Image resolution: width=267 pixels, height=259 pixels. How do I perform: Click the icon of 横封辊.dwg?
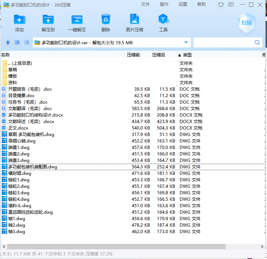coord(4,173)
